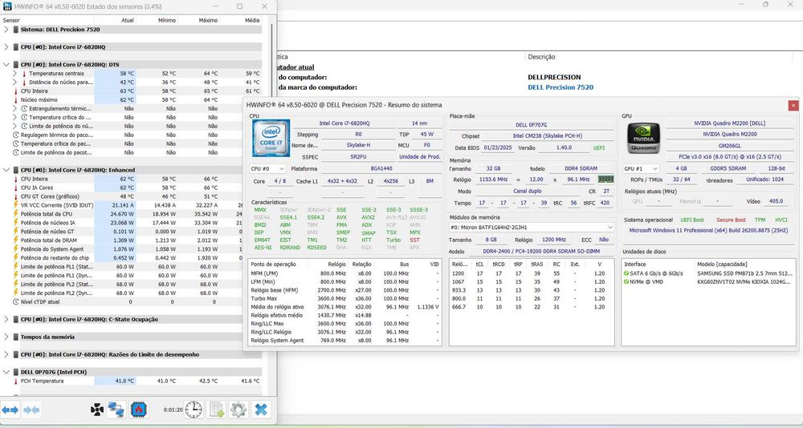Click green check icon beside NVMe @ VMD drive
Viewport: 803px width, 428px height.
pos(626,282)
